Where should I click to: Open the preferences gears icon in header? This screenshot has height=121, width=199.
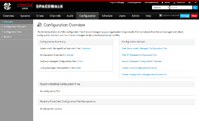(190, 2)
